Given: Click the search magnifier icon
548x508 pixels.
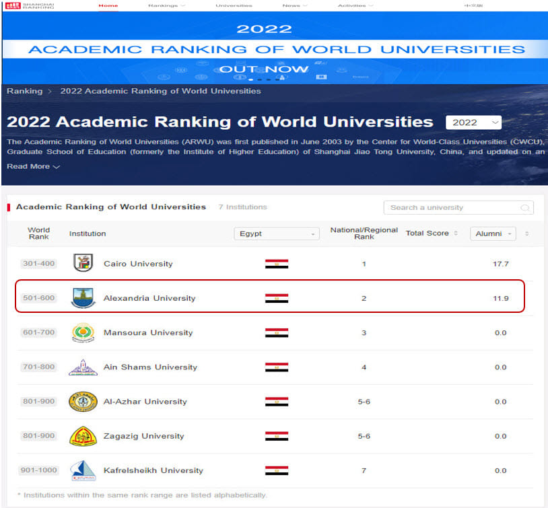Looking at the screenshot, I should (524, 208).
